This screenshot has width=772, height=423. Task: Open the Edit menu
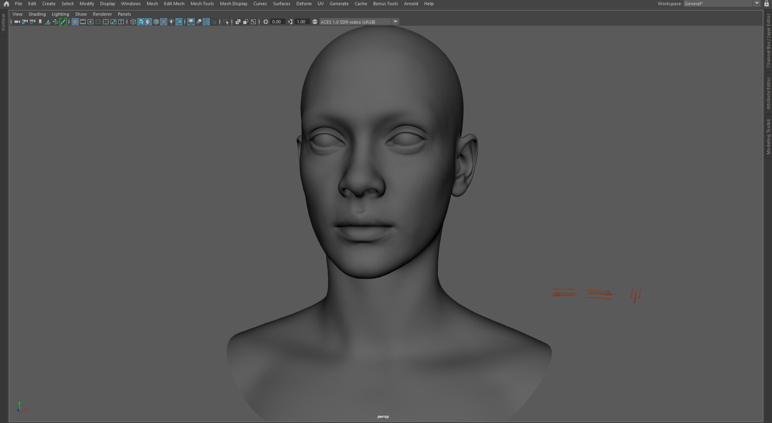coord(32,3)
